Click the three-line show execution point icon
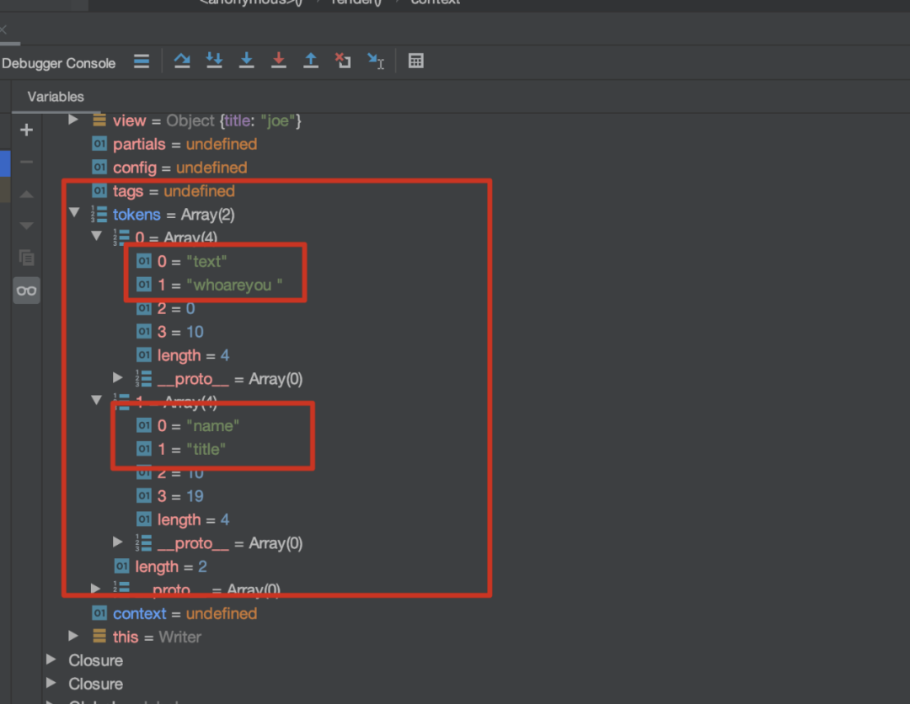 142,61
